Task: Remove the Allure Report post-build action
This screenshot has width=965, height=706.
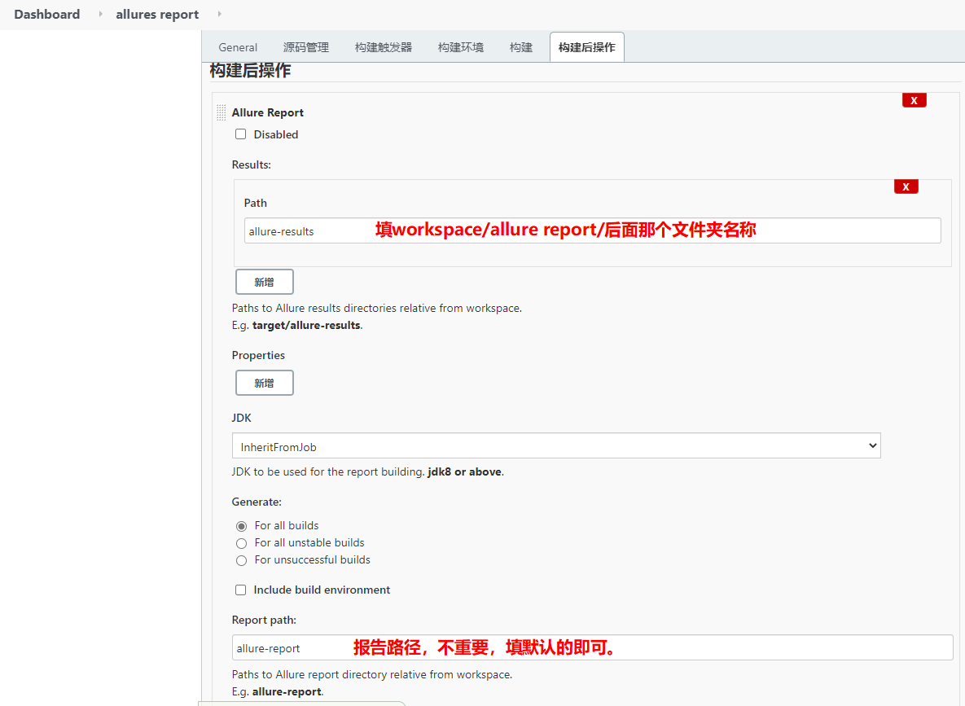Action: point(914,99)
